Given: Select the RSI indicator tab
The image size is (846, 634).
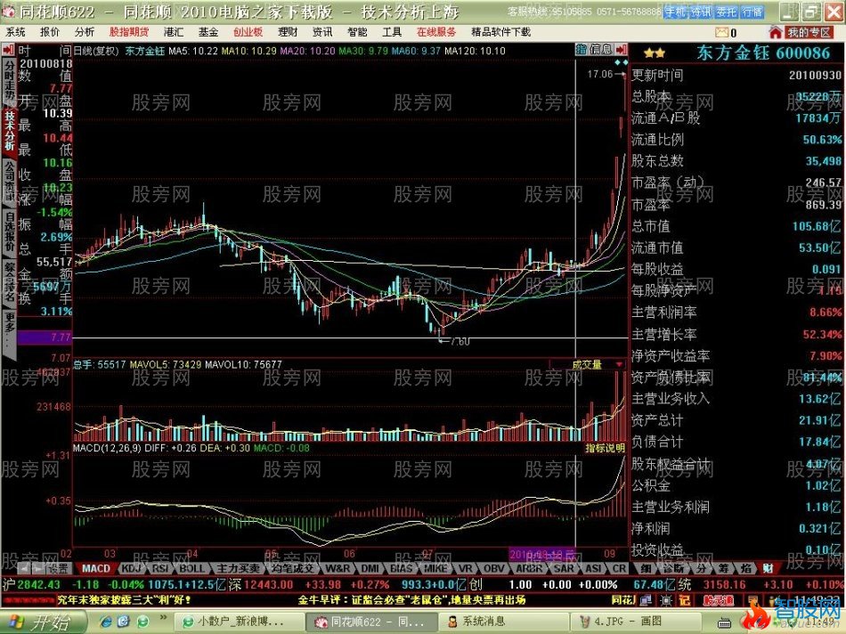Looking at the screenshot, I should click(161, 568).
